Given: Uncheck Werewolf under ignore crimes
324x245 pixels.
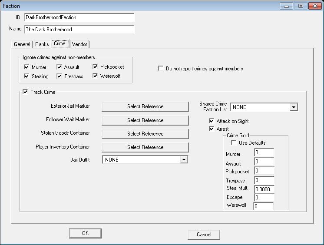Looking at the screenshot, I should tap(95, 76).
